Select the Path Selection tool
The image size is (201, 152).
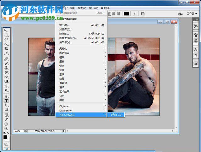[6, 105]
